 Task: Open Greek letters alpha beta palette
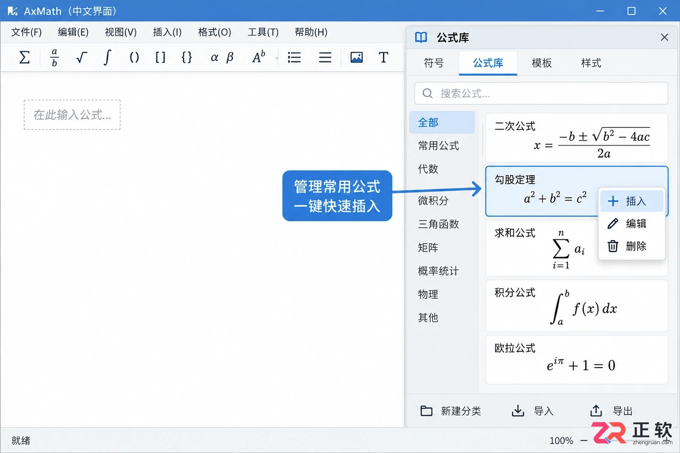click(222, 58)
